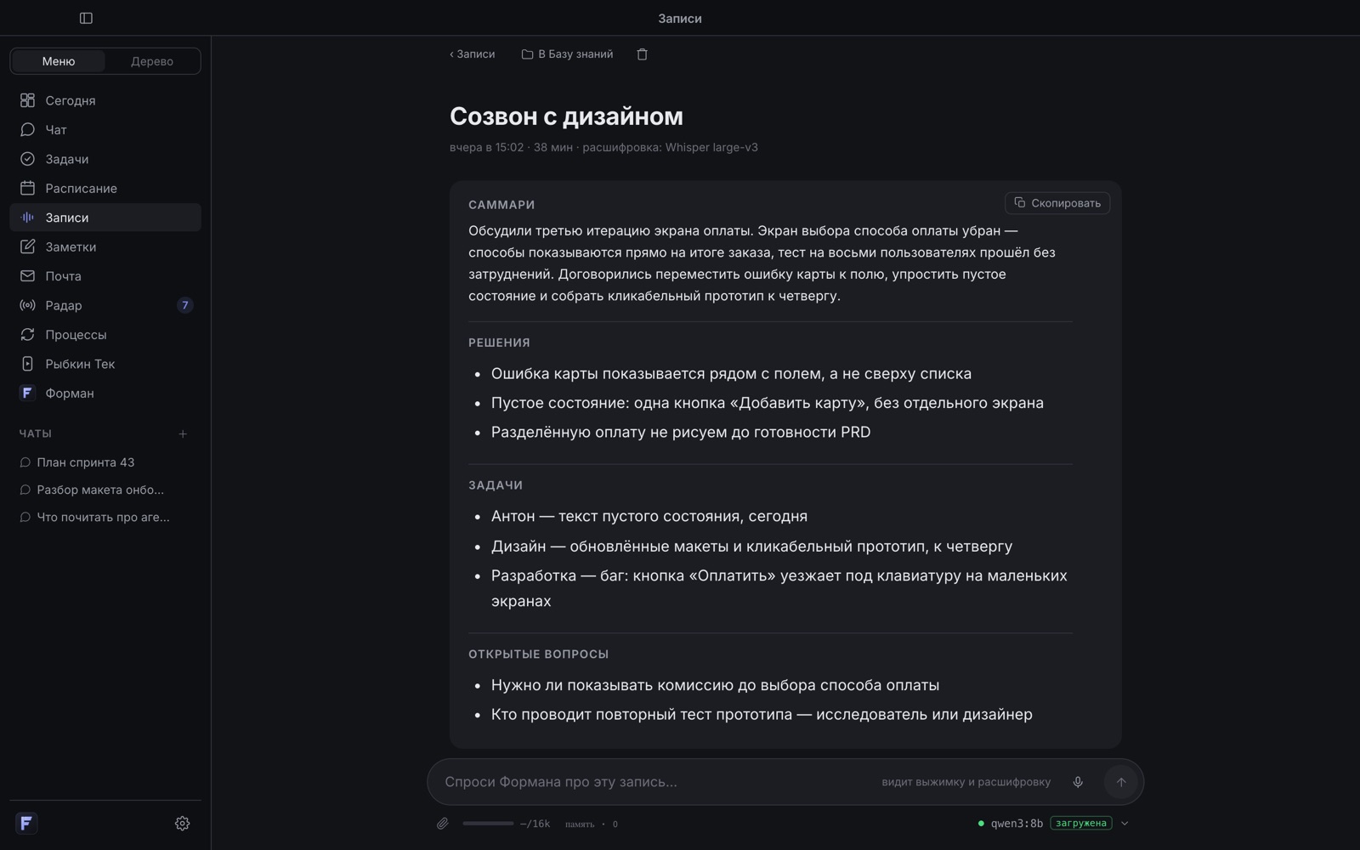Screen dimensions: 1360x850
Task: Click the Whisper large-v3 transcription info
Action: coord(711,147)
